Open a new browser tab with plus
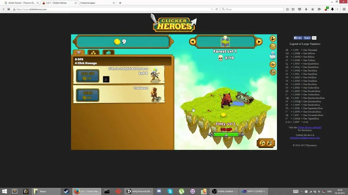Viewport: 348px width, 195px height. (x=120, y=3)
